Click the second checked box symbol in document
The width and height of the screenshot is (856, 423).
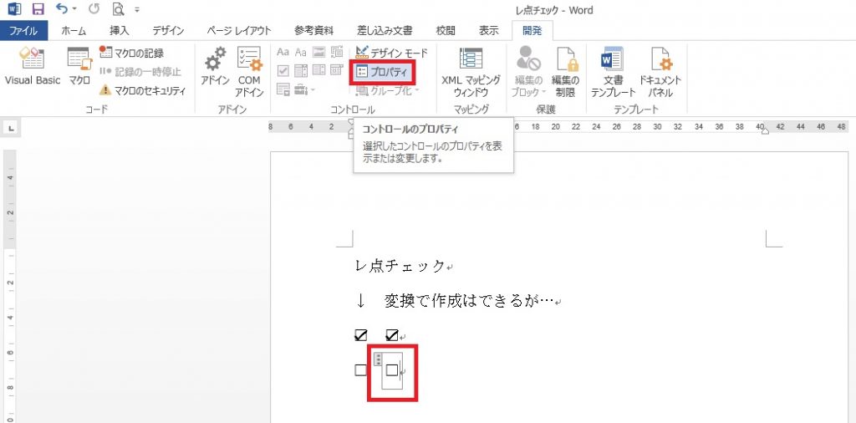[x=391, y=335]
